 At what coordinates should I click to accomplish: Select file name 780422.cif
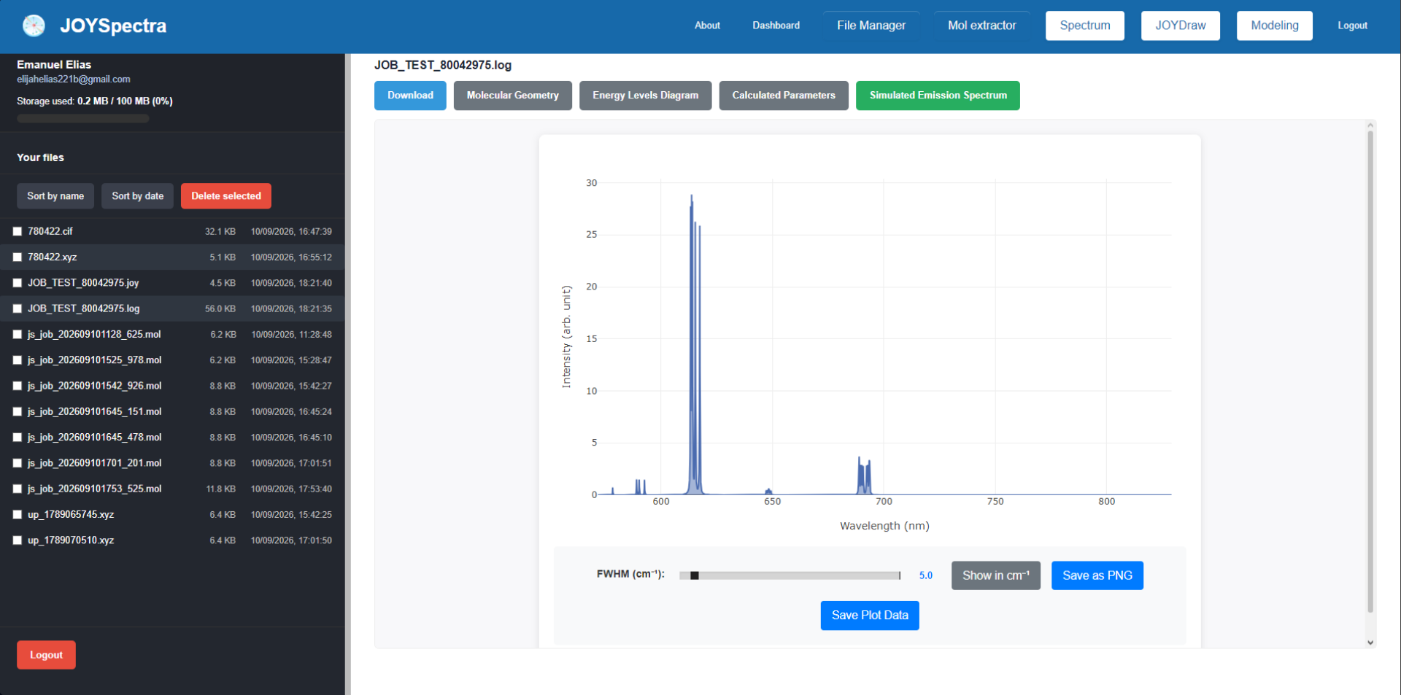click(50, 231)
